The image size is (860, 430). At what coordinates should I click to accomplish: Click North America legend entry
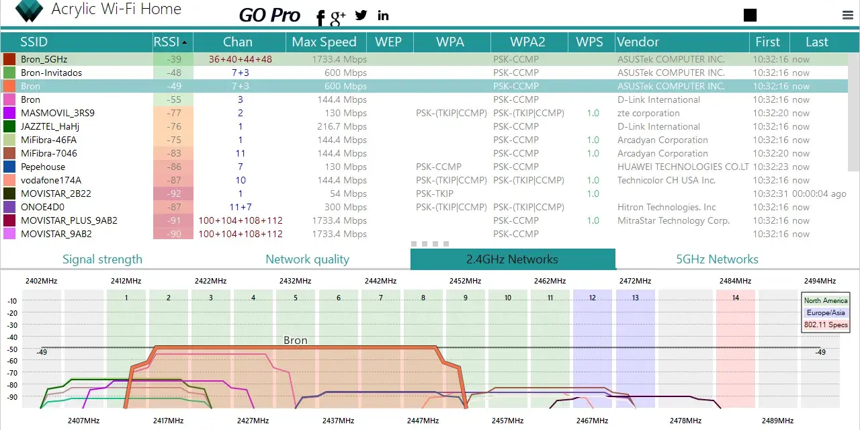click(x=826, y=301)
